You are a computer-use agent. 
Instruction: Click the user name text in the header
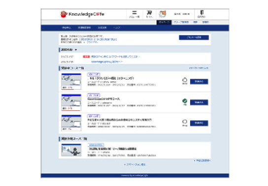(x=182, y=14)
